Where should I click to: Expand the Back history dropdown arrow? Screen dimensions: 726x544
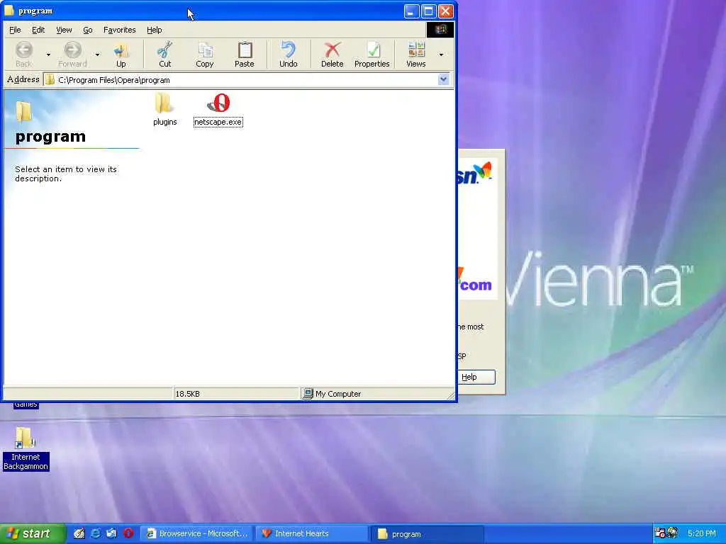coord(48,55)
